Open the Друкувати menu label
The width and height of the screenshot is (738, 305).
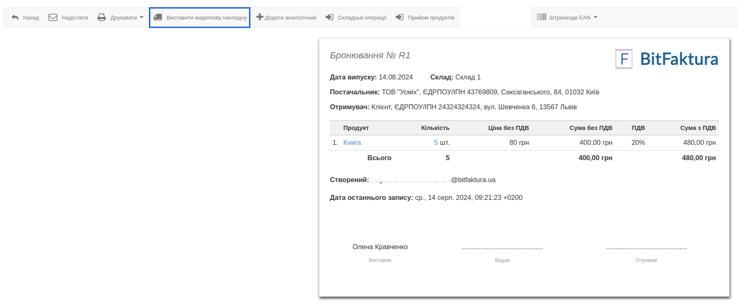click(x=123, y=17)
